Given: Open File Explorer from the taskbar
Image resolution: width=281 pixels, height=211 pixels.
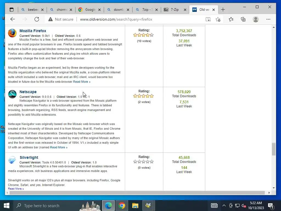Looking at the screenshot, I should tap(135, 206).
